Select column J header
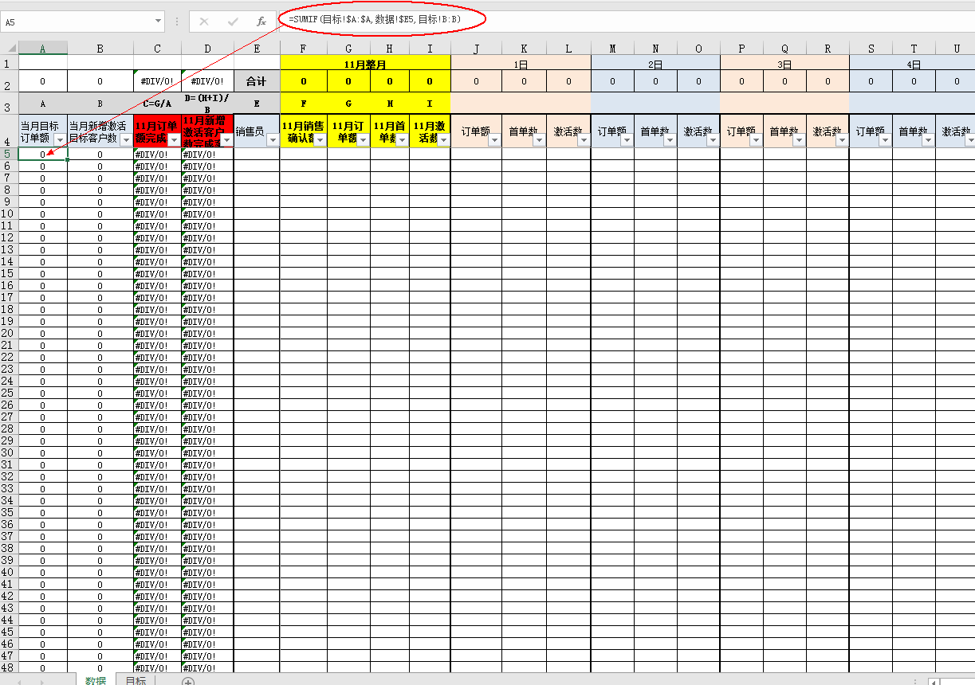 pyautogui.click(x=476, y=48)
